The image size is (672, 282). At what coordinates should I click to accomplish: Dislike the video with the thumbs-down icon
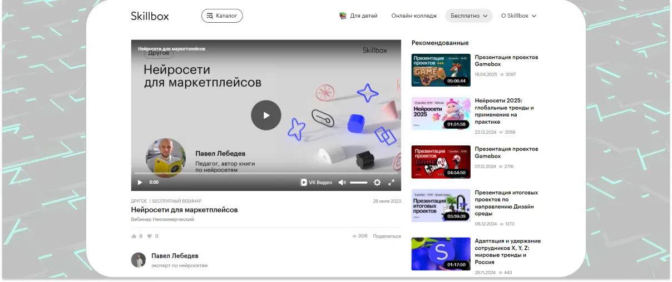[150, 236]
